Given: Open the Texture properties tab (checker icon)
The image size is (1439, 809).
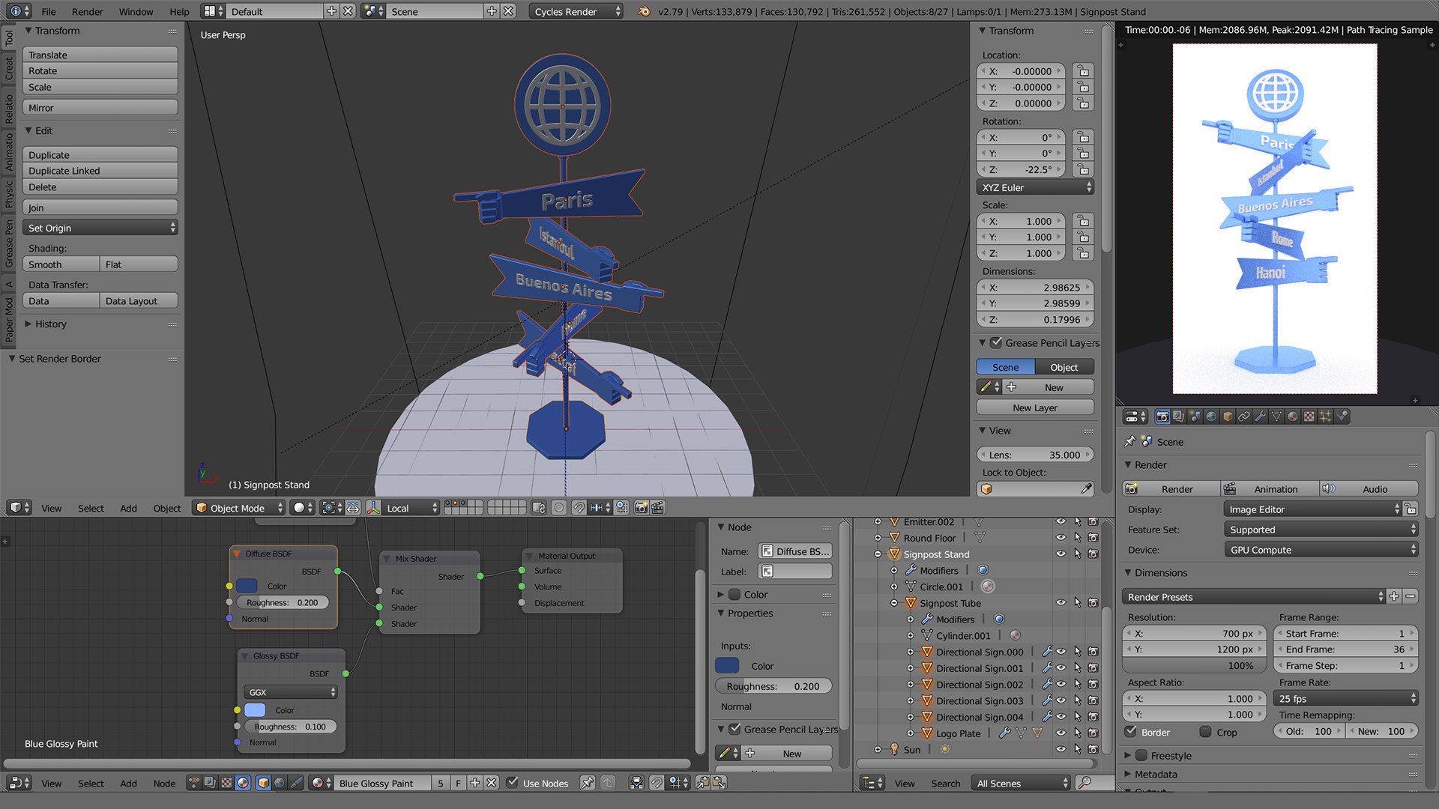Looking at the screenshot, I should 1309,416.
